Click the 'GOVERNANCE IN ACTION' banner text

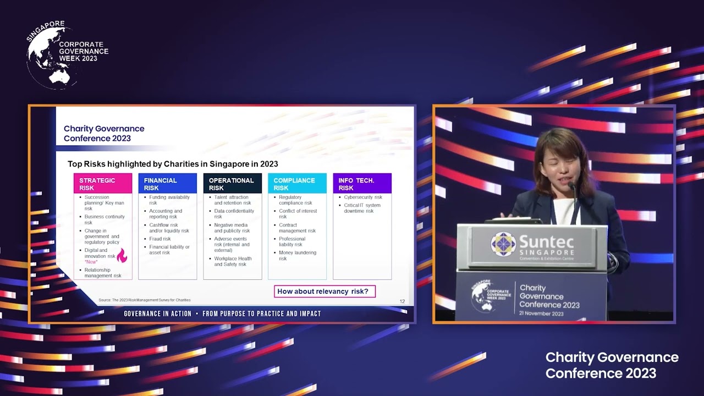[157, 313]
